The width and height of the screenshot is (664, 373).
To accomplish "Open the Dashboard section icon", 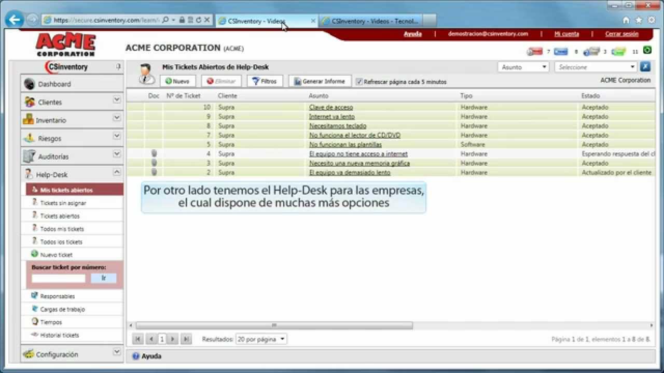I will click(x=30, y=84).
